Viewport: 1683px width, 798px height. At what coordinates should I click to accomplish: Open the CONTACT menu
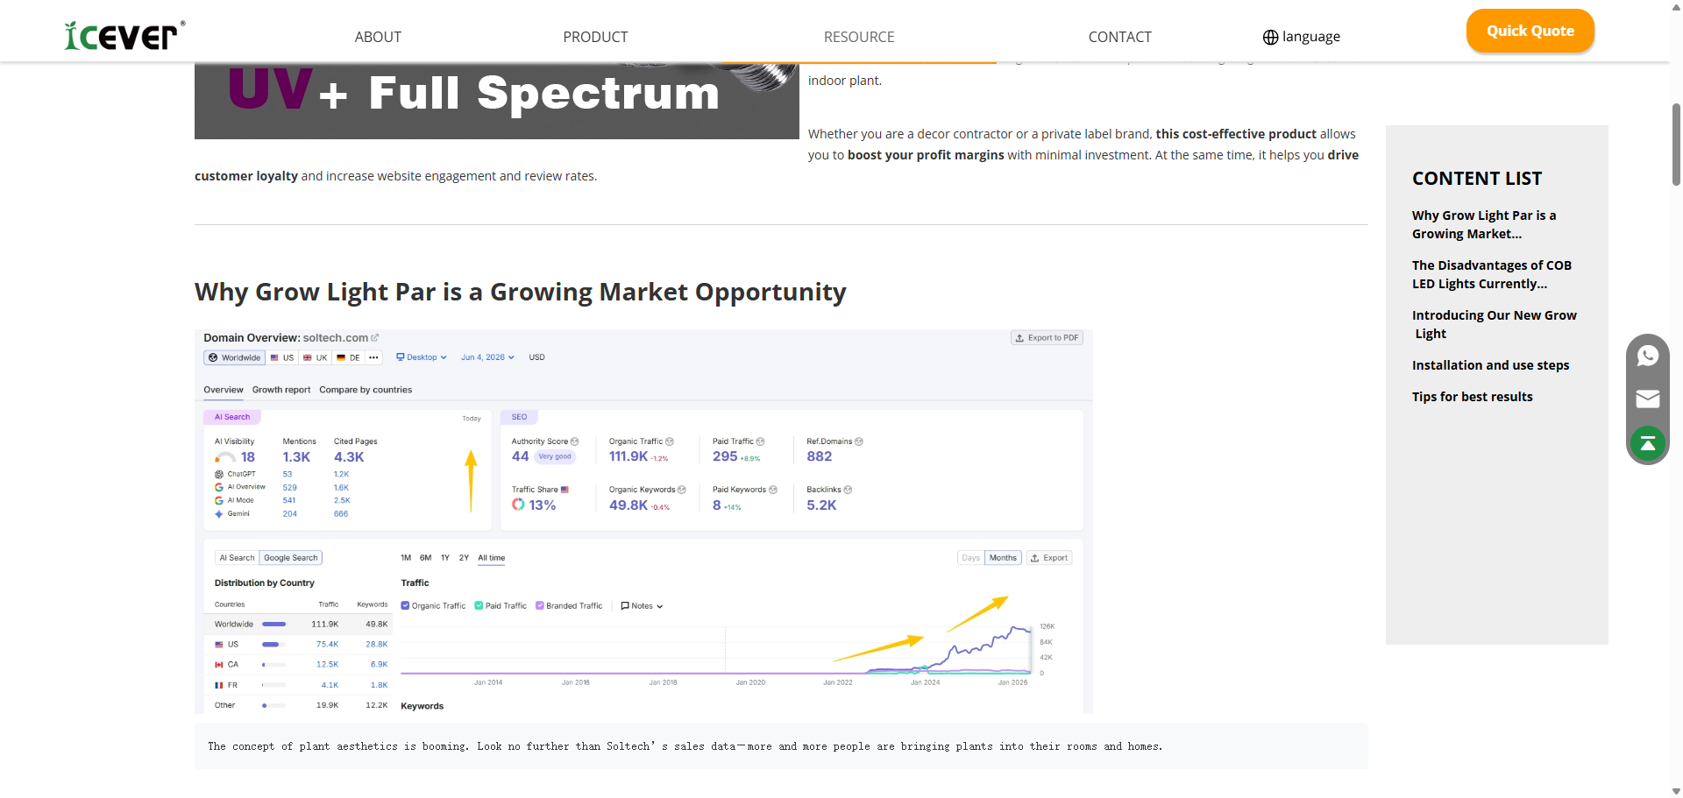tap(1119, 37)
